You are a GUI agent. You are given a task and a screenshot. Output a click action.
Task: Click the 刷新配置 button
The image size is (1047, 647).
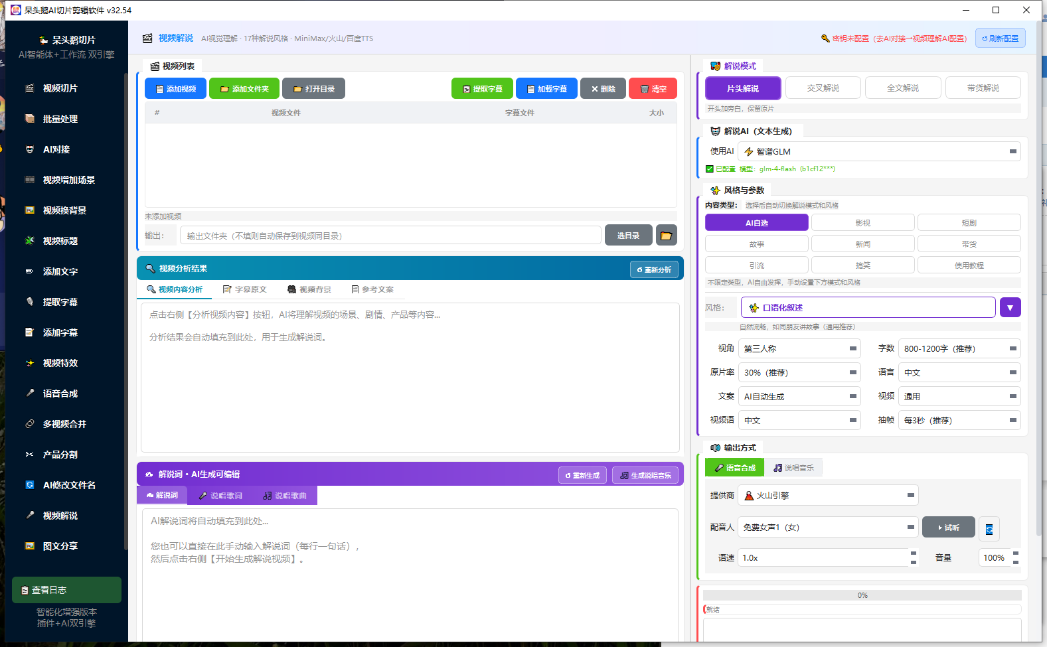(1000, 38)
